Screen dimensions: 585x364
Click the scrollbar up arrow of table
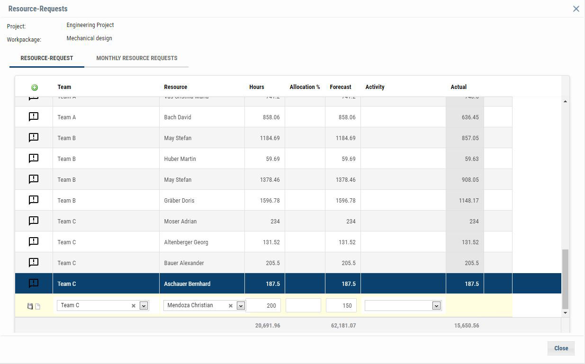(x=565, y=102)
